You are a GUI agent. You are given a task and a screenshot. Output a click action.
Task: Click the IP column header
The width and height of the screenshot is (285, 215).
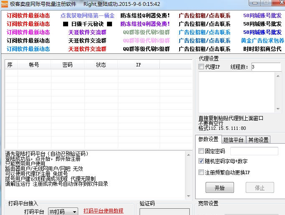click(x=139, y=65)
